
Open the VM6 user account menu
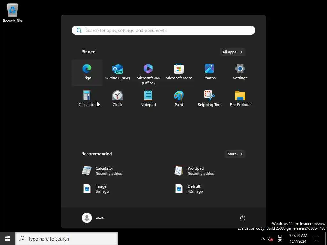93,218
